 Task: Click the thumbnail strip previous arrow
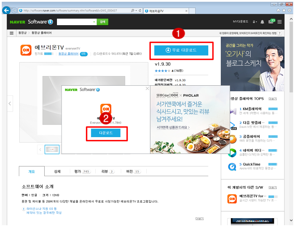[40, 150]
